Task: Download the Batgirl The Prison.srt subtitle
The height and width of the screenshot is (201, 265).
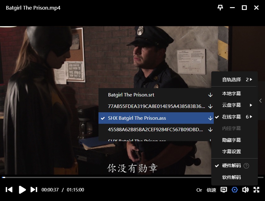Action: click(x=210, y=95)
